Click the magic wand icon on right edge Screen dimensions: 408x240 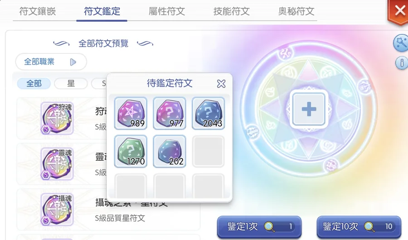(x=401, y=43)
